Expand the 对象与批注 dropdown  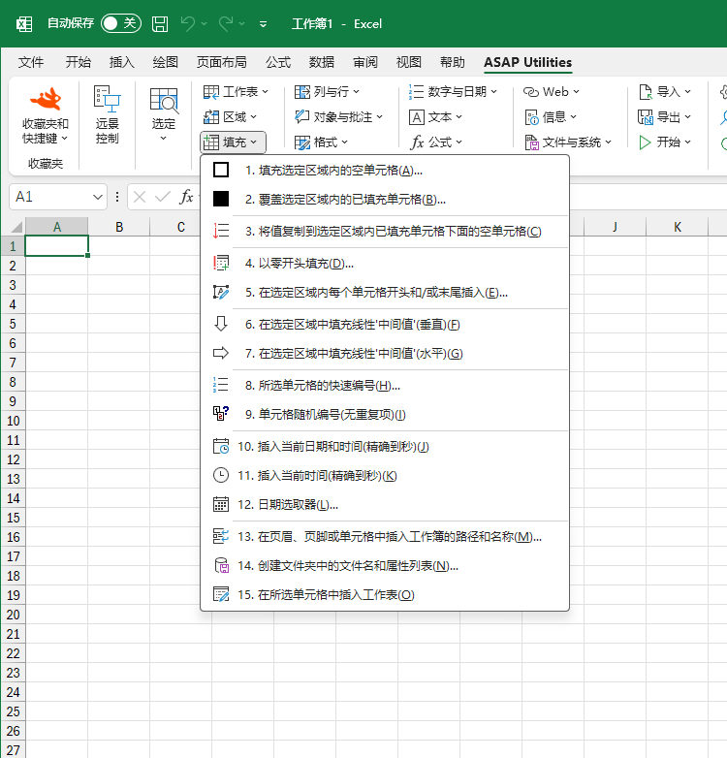point(338,116)
